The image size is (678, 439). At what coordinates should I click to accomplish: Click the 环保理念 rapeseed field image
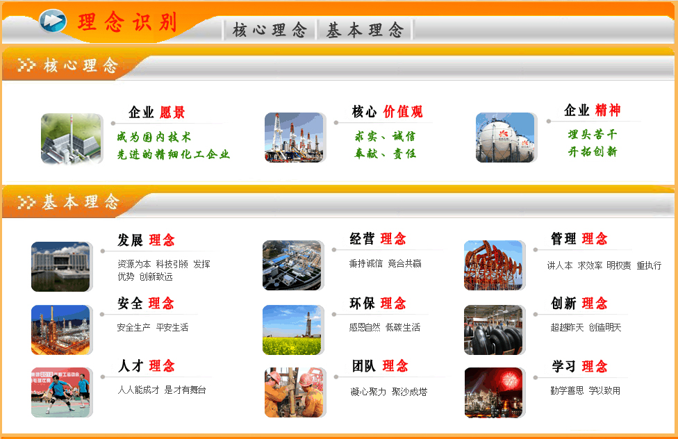pyautogui.click(x=292, y=329)
